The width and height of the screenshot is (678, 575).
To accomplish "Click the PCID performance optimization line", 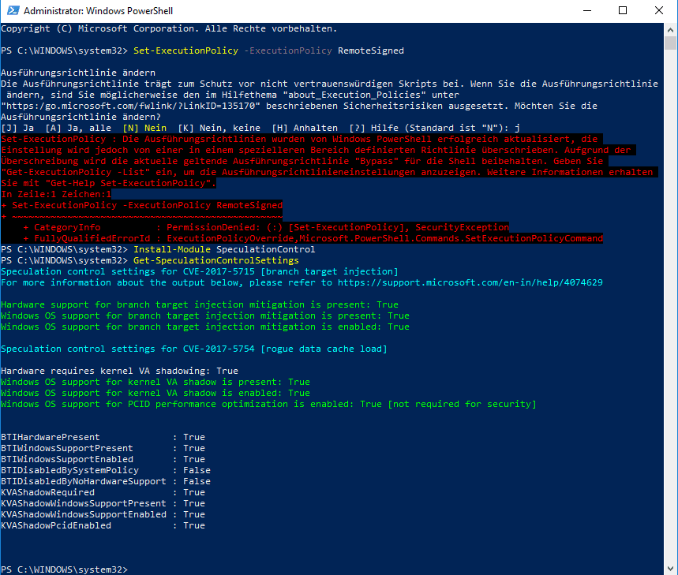I will 268,404.
